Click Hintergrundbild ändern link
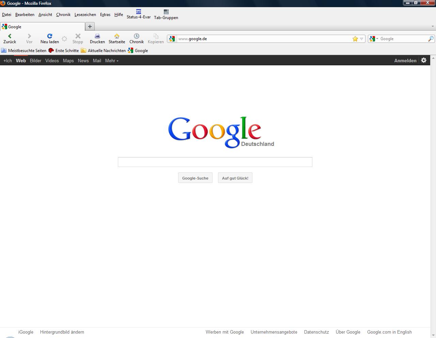Screen dimensions: 436x338 point(62,332)
